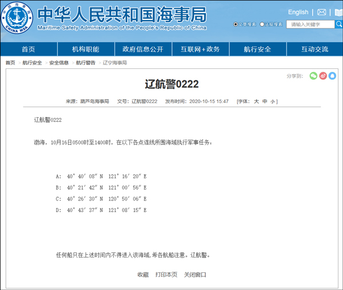
Task: Click coordinate row C: 40°26′30″N
Action: pyautogui.click(x=101, y=199)
